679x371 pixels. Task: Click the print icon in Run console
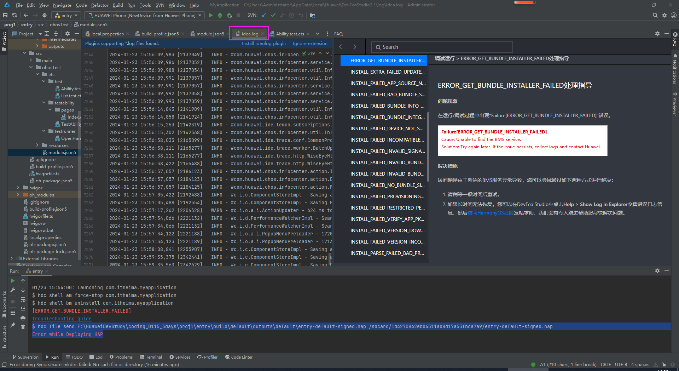click(x=23, y=318)
